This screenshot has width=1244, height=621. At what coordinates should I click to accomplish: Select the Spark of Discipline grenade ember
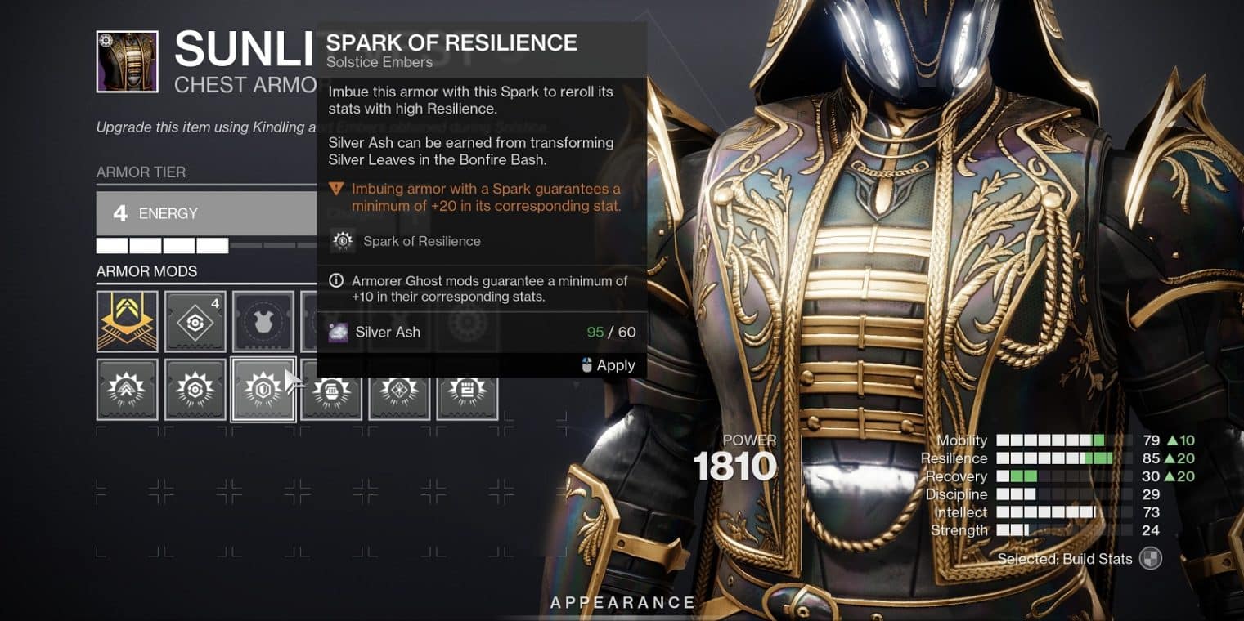tap(331, 390)
